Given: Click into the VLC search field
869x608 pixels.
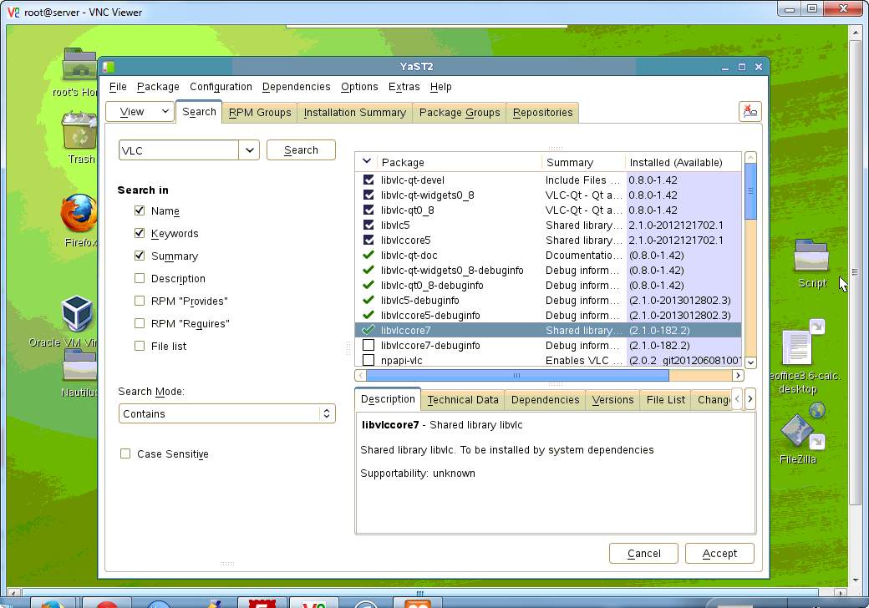Looking at the screenshot, I should [179, 150].
